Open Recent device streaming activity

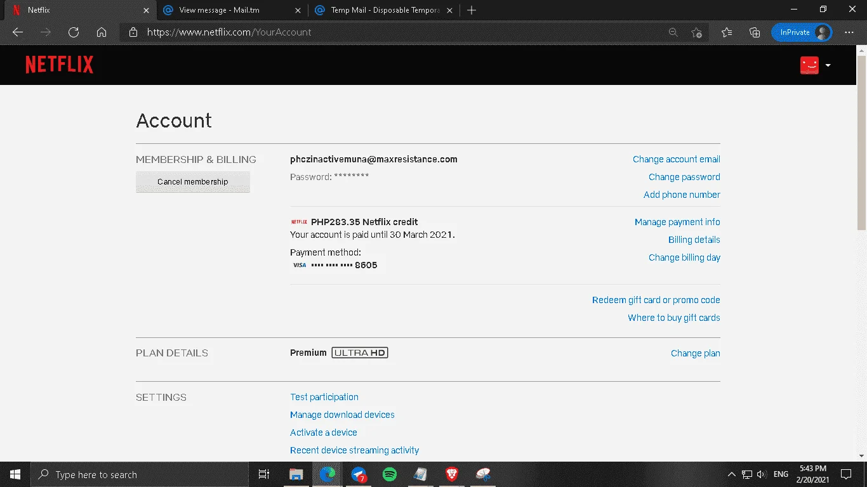point(355,450)
